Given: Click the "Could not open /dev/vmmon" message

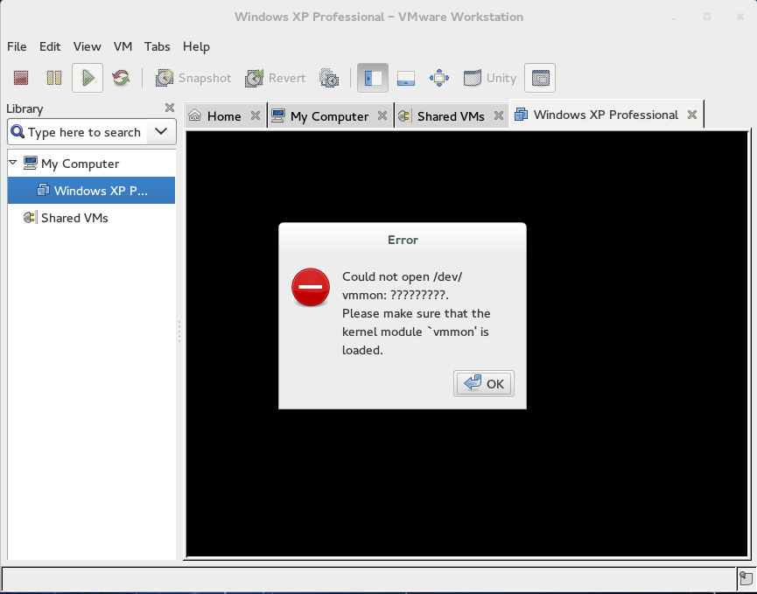Looking at the screenshot, I should point(402,286).
